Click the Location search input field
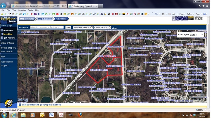 point(46,27)
